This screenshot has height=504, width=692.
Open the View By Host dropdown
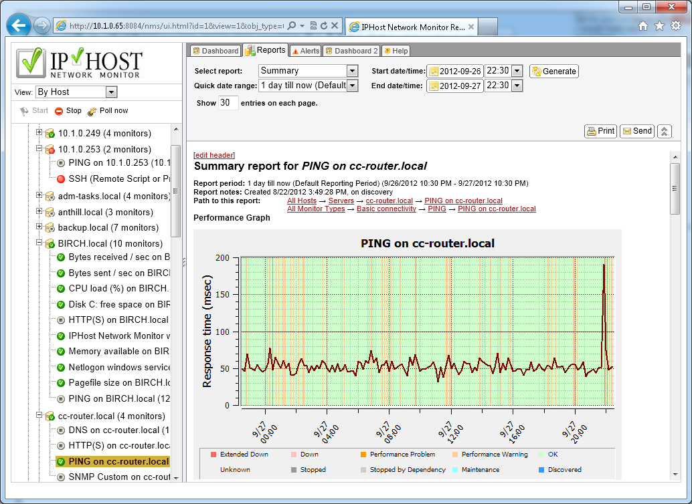click(111, 92)
